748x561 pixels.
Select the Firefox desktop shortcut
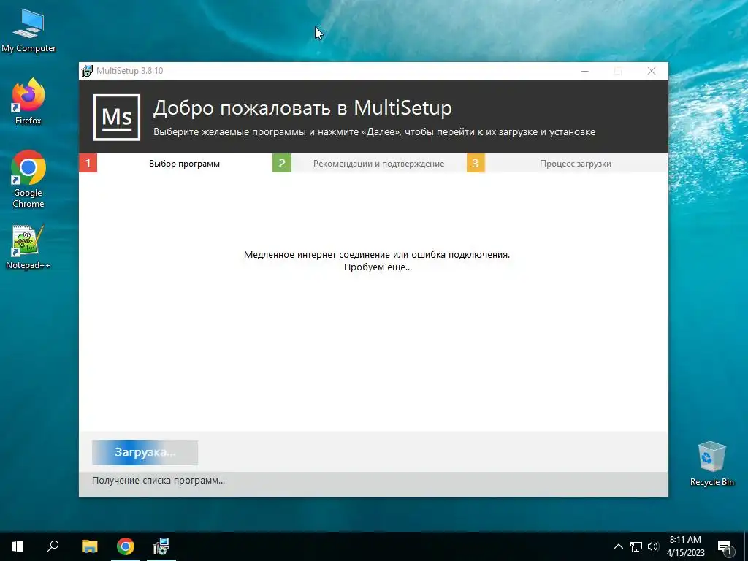click(x=28, y=102)
